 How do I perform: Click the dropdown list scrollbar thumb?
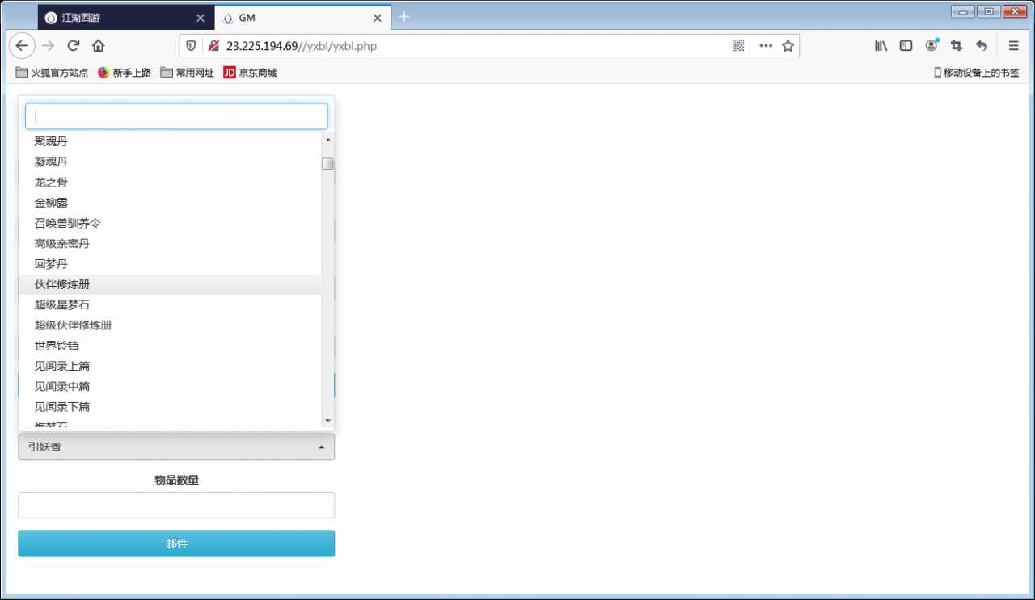coord(327,164)
